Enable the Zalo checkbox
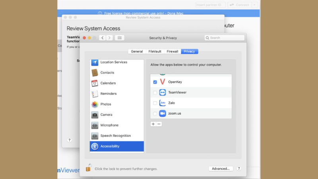This screenshot has height=179, width=318. 155,103
